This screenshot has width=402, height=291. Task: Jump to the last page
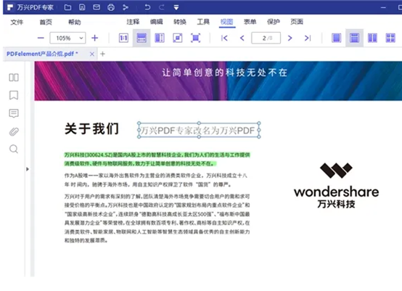pos(308,38)
